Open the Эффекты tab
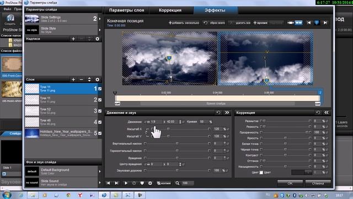This screenshot has width=353, height=199. (215, 10)
